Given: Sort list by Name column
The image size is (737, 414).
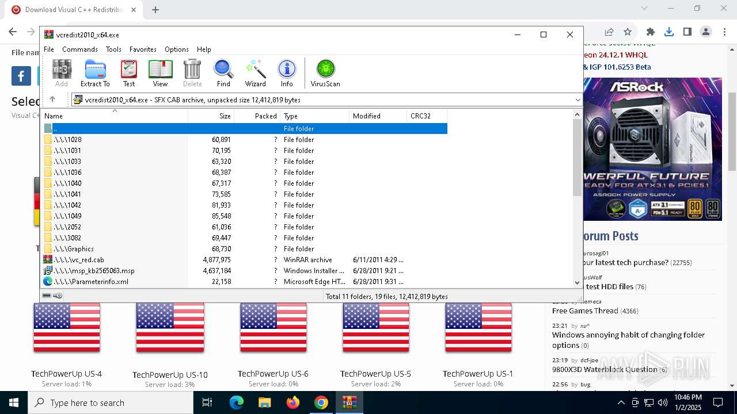Looking at the screenshot, I should tap(115, 116).
